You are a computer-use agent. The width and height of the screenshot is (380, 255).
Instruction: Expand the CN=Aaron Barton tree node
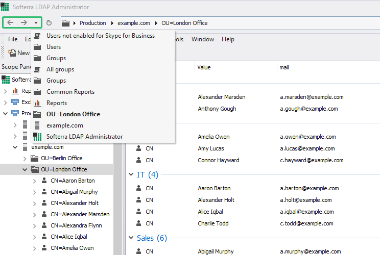[34, 181]
